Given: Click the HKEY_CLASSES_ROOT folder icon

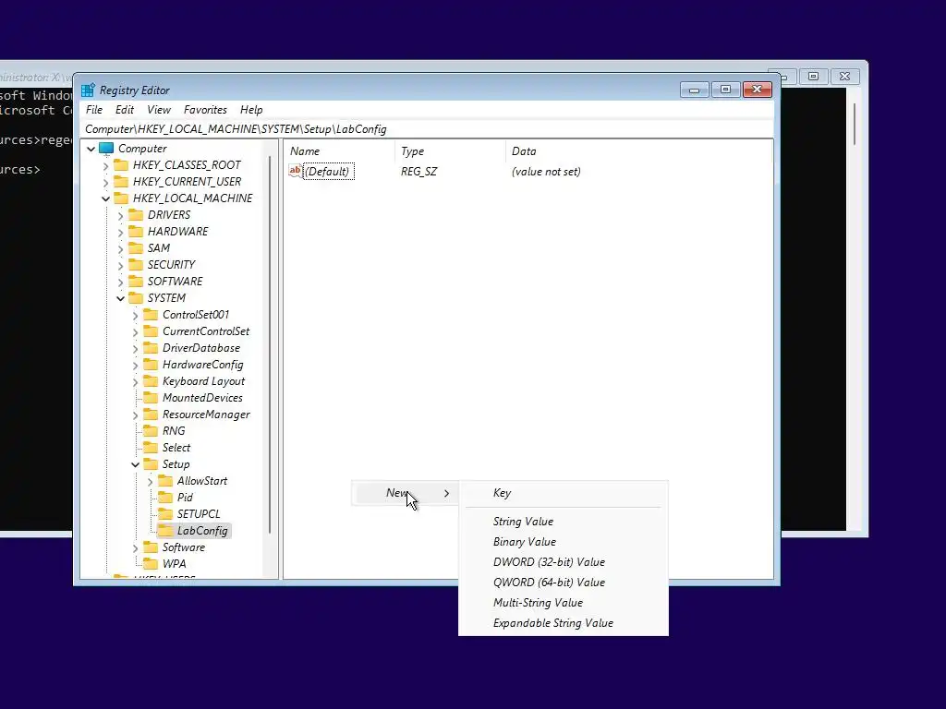Looking at the screenshot, I should [121, 165].
